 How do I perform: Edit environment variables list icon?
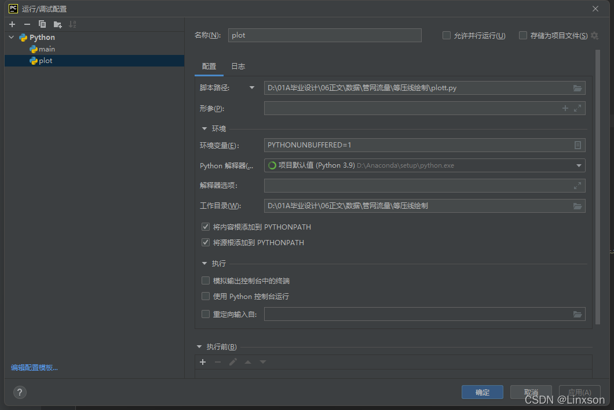click(577, 145)
